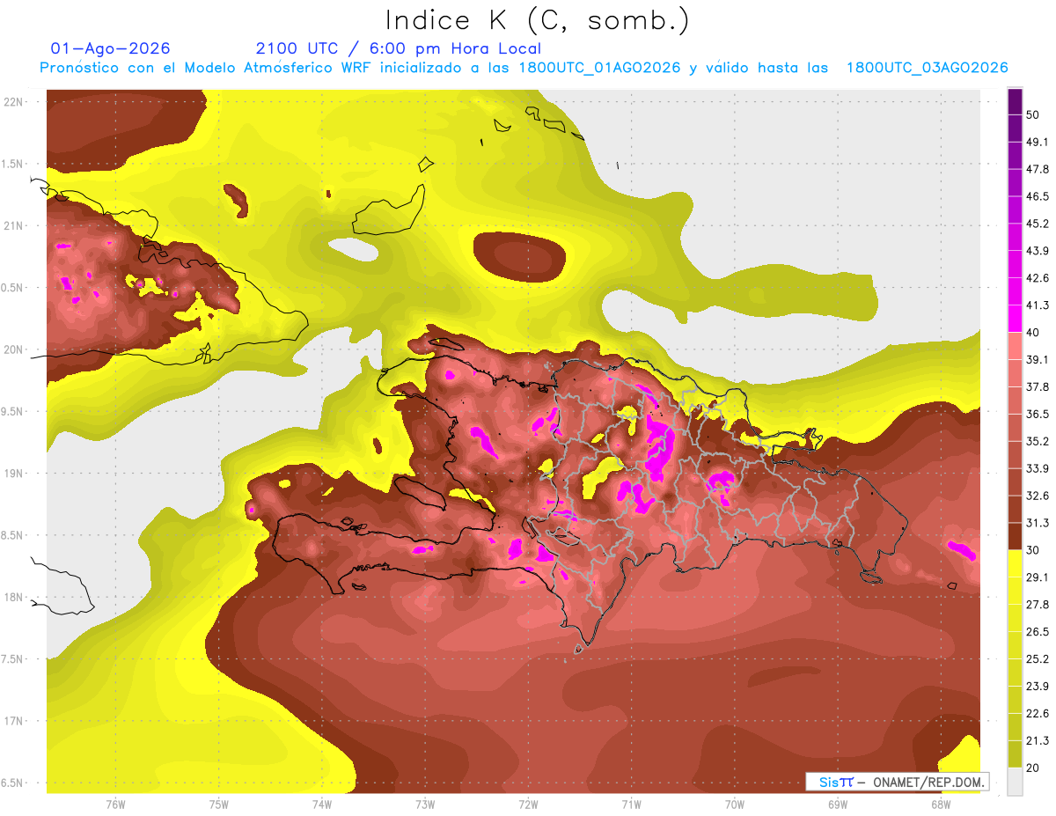The image size is (1056, 816).
Task: Click the '1800UTC_03AGO2026' valid-until timestamp
Action: (x=927, y=68)
